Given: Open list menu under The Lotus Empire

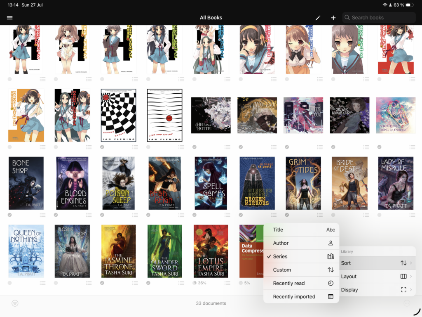Looking at the screenshot, I should (227, 283).
